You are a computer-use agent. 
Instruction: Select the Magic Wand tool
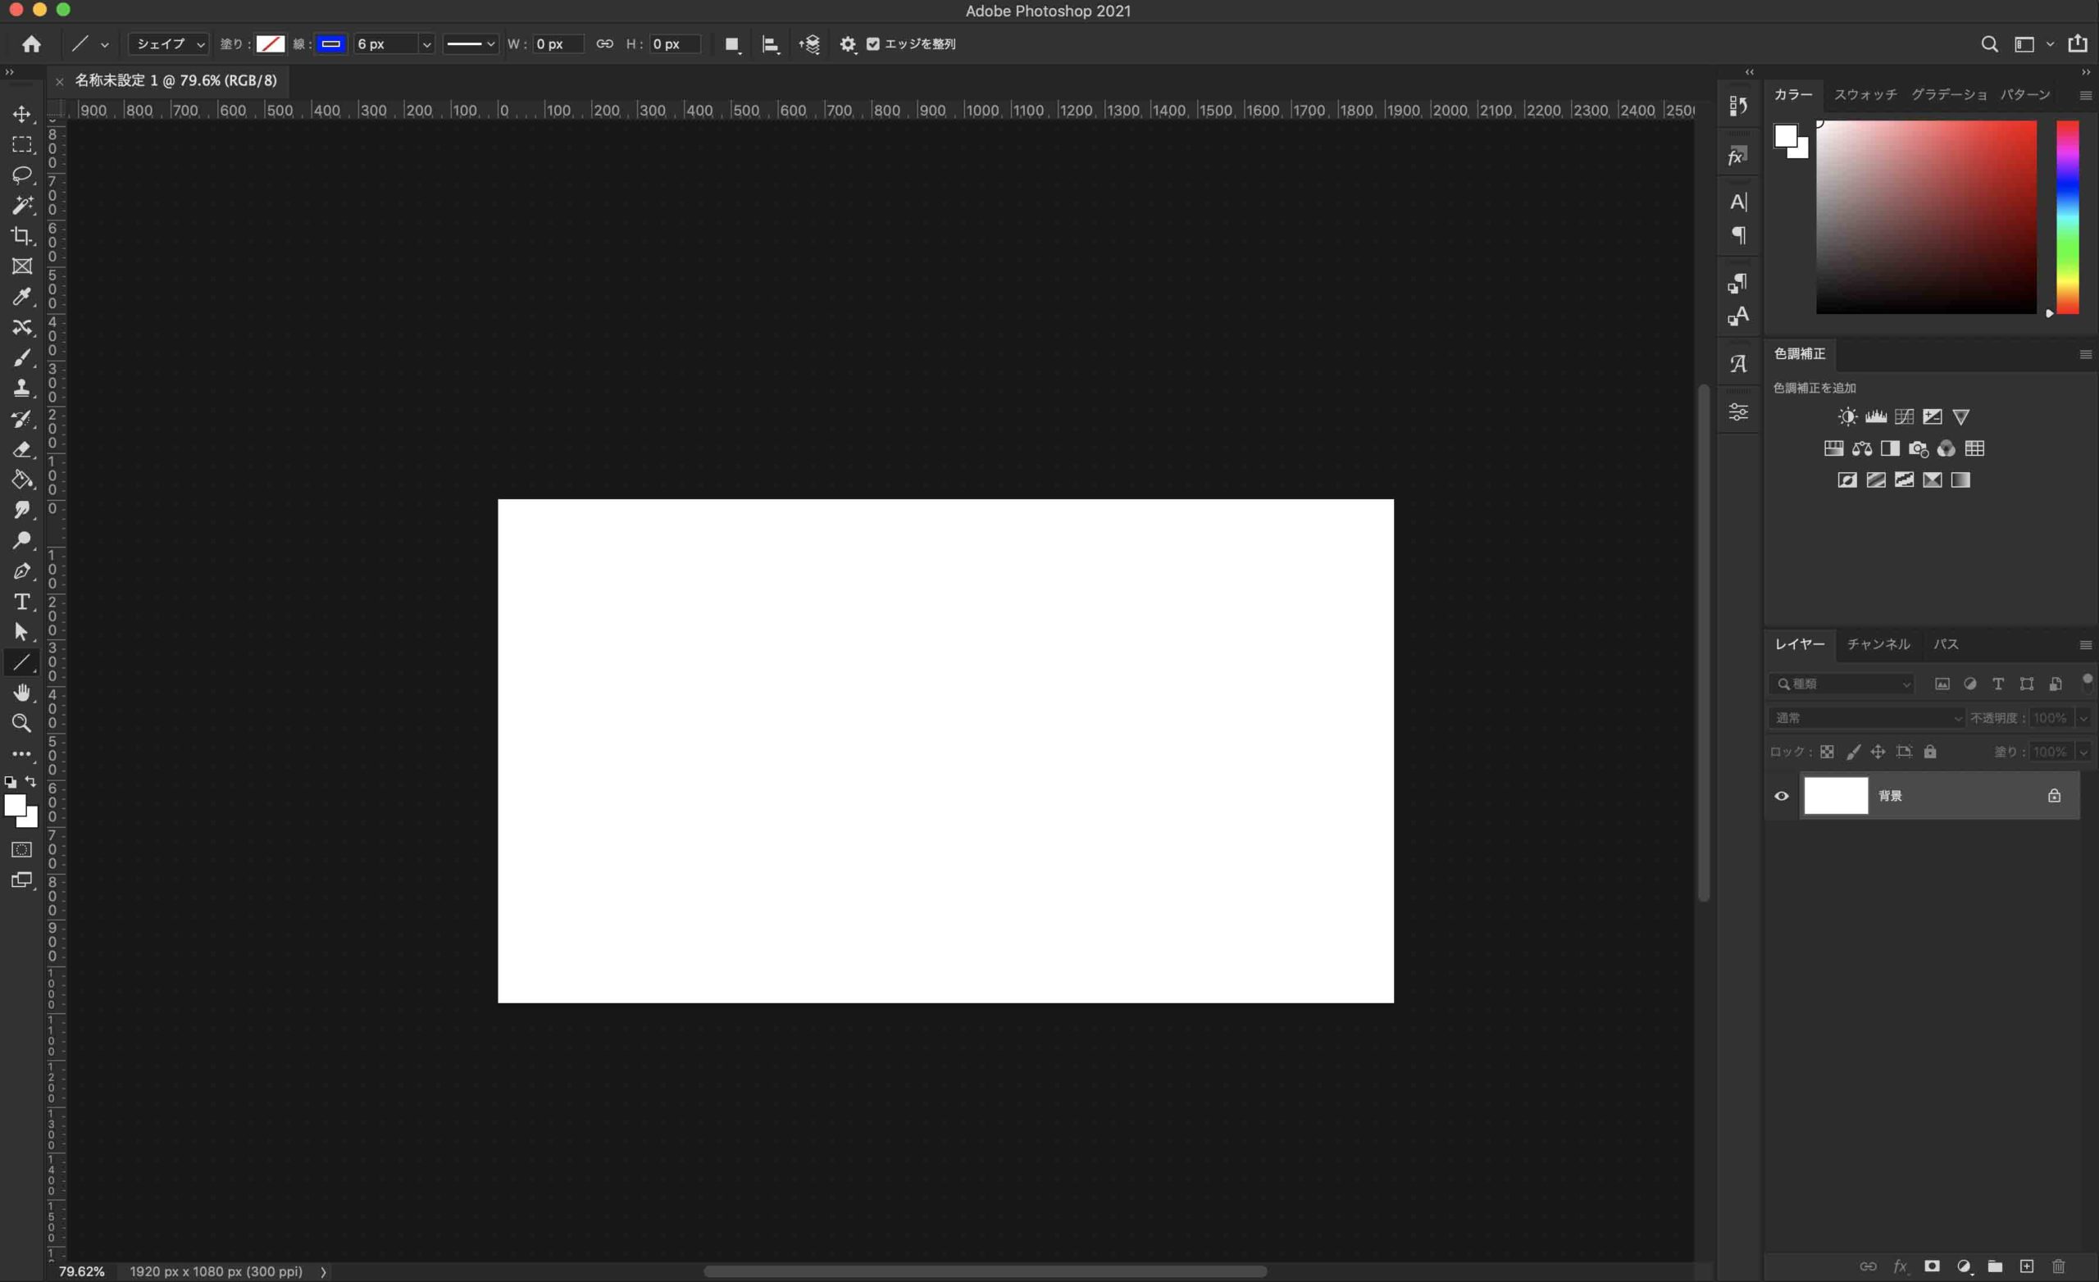[22, 205]
